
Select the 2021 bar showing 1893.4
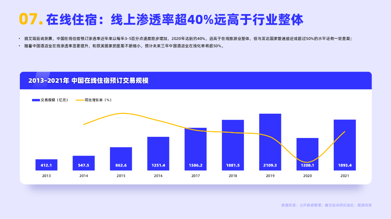click(344, 144)
